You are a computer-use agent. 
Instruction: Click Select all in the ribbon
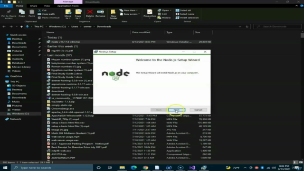183,10
